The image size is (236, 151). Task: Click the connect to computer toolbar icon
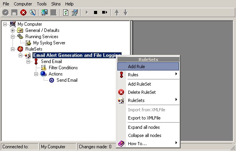pyautogui.click(x=44, y=12)
